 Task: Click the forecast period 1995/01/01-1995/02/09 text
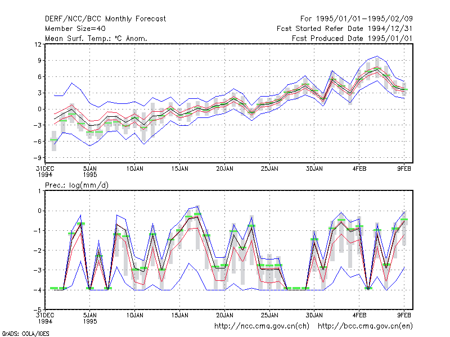[x=356, y=19]
